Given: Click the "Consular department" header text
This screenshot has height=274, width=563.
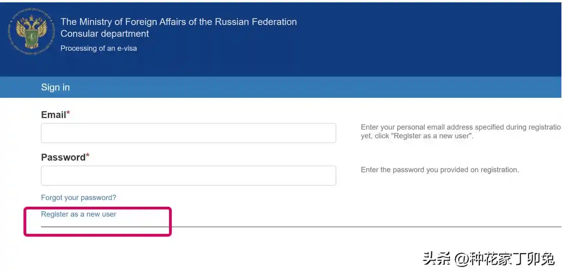Looking at the screenshot, I should click(104, 34).
